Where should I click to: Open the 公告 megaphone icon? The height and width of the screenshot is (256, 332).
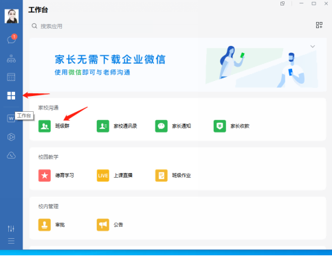pyautogui.click(x=103, y=225)
